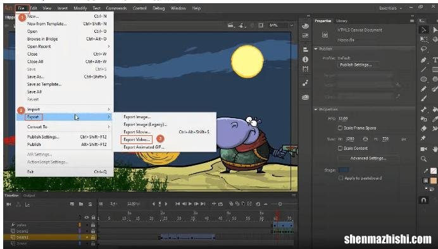Select the Camera tool in tools panel
438x249 pixels.
click(x=423, y=149)
